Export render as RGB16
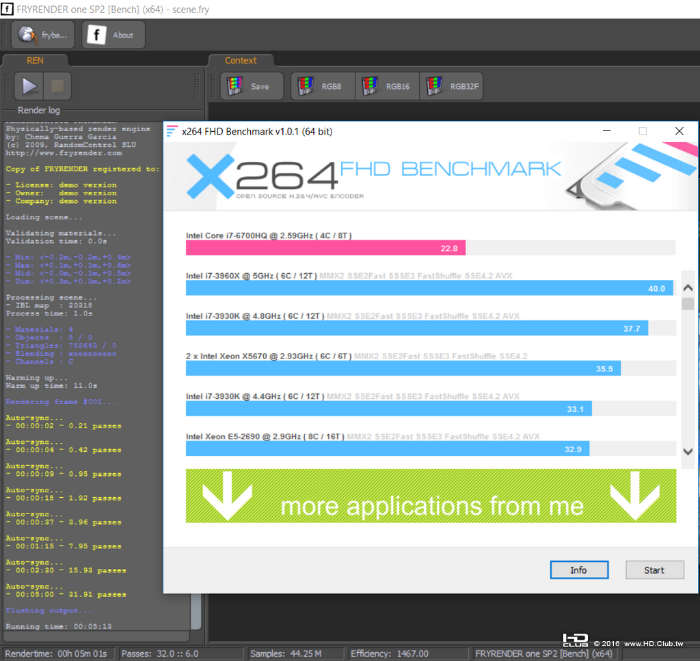This screenshot has width=700, height=661. coord(388,86)
